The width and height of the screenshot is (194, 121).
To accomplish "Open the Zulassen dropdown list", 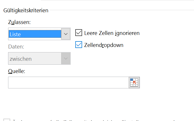I will [39, 34].
